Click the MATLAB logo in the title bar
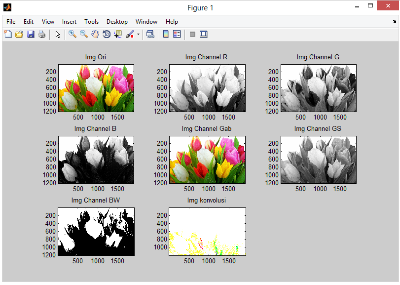The height and width of the screenshot is (285, 400). [x=7, y=7]
